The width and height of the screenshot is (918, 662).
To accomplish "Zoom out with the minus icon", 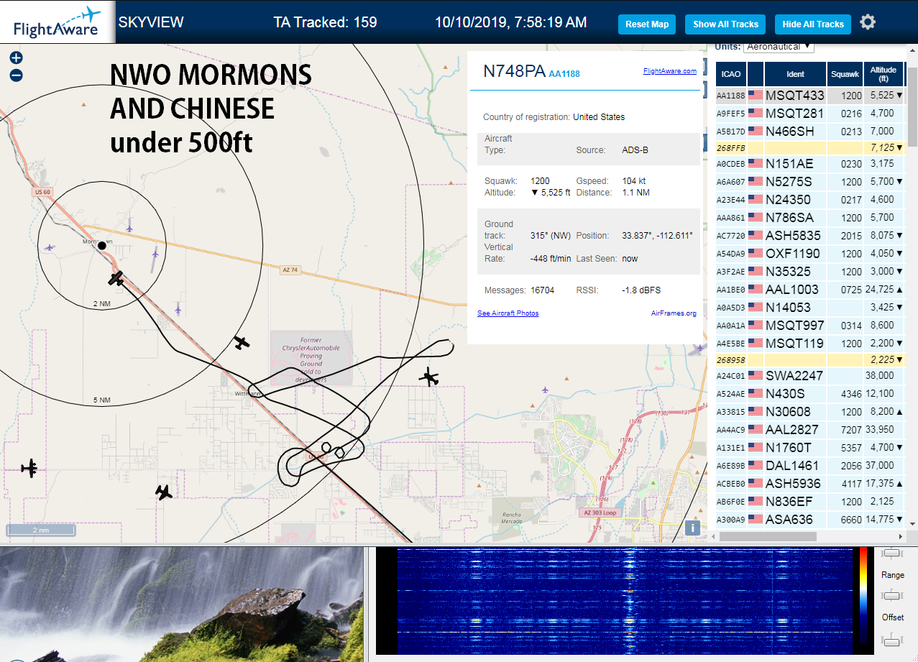I will [16, 75].
